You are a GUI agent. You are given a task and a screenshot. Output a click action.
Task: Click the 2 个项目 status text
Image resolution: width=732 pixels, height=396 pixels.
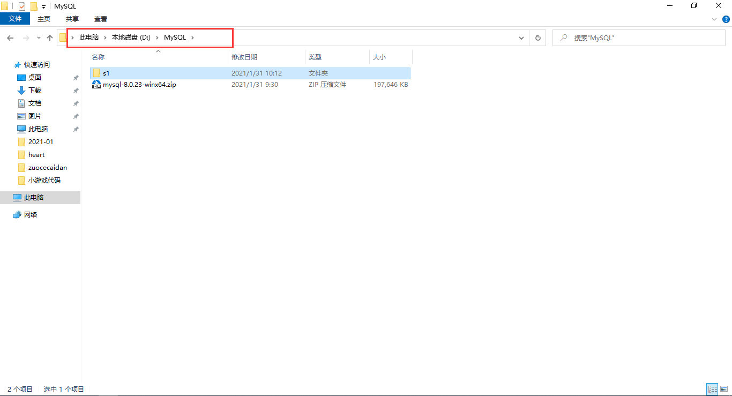pos(20,389)
